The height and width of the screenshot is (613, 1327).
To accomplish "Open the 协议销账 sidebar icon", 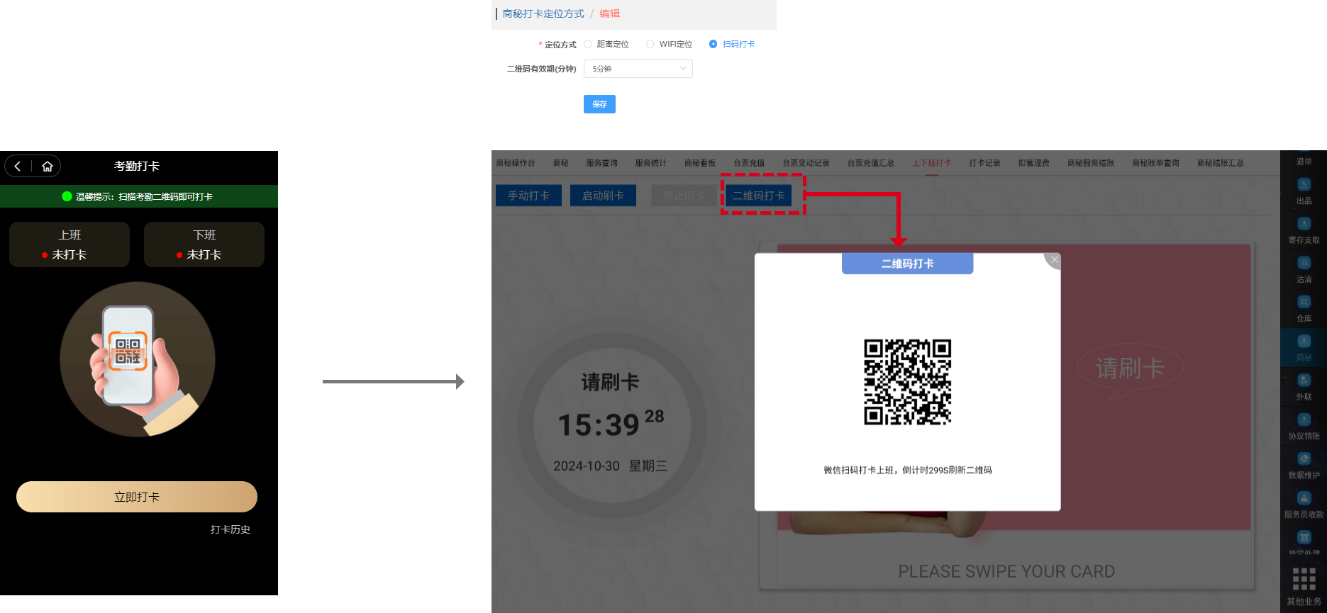I will click(x=1304, y=420).
